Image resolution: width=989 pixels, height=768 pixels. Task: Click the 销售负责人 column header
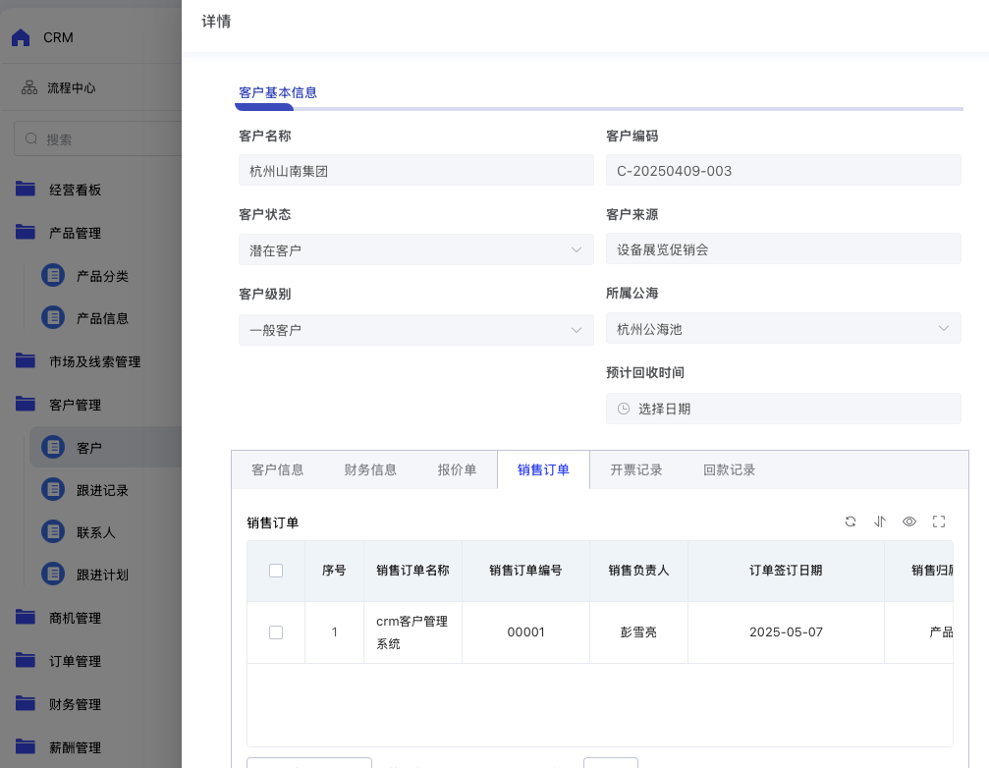point(639,571)
